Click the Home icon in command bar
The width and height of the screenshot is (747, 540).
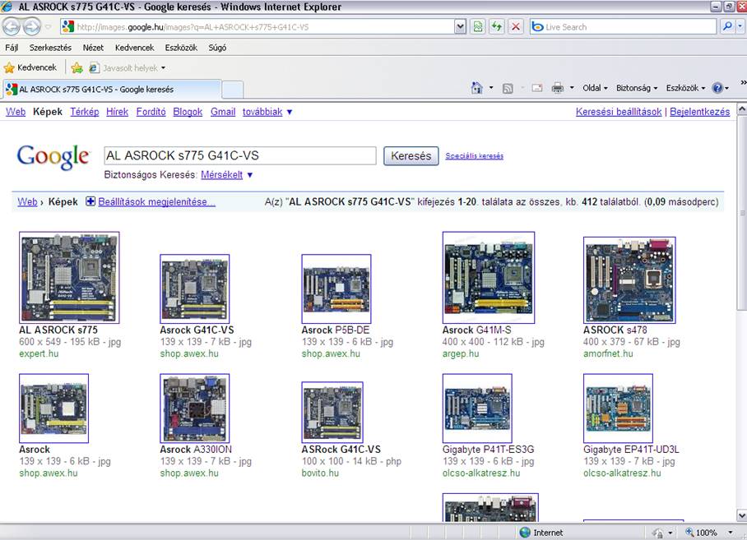(476, 88)
